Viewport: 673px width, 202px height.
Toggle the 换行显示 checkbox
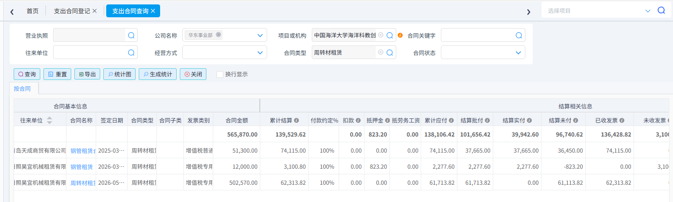pos(220,74)
